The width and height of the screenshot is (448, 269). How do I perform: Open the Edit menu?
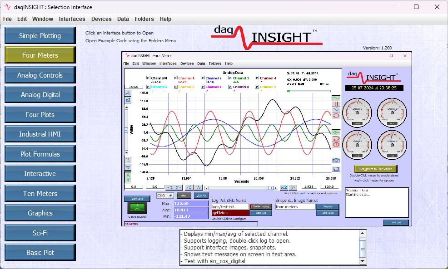tap(22, 19)
